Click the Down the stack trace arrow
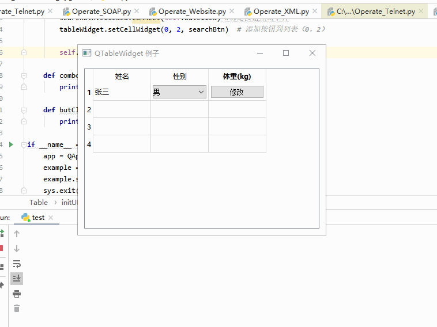 pyautogui.click(x=17, y=249)
